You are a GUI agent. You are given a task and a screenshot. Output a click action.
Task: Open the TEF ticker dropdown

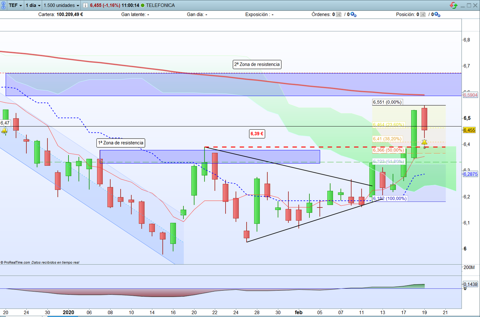[x=16, y=5]
